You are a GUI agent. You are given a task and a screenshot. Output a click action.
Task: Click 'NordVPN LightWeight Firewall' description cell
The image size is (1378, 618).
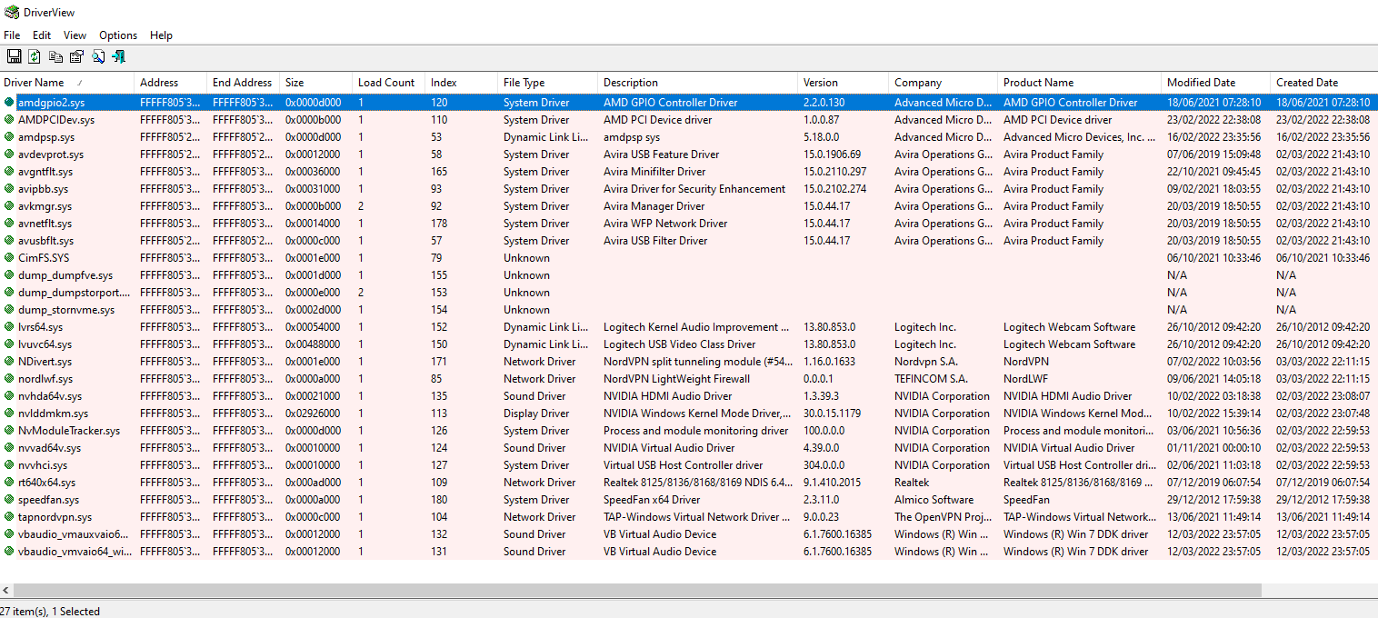(x=676, y=379)
